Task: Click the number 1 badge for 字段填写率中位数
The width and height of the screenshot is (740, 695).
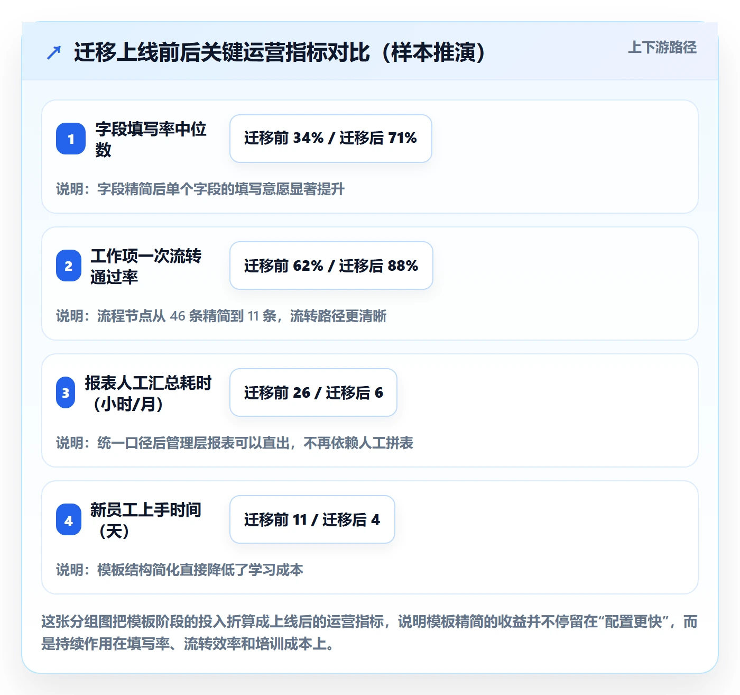Action: (x=71, y=139)
